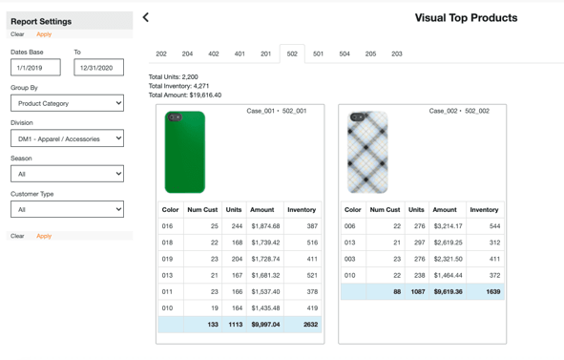This screenshot has width=564, height=360.
Task: Switch to the 202 tab
Action: pos(161,54)
